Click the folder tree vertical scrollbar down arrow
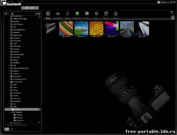 (39, 122)
